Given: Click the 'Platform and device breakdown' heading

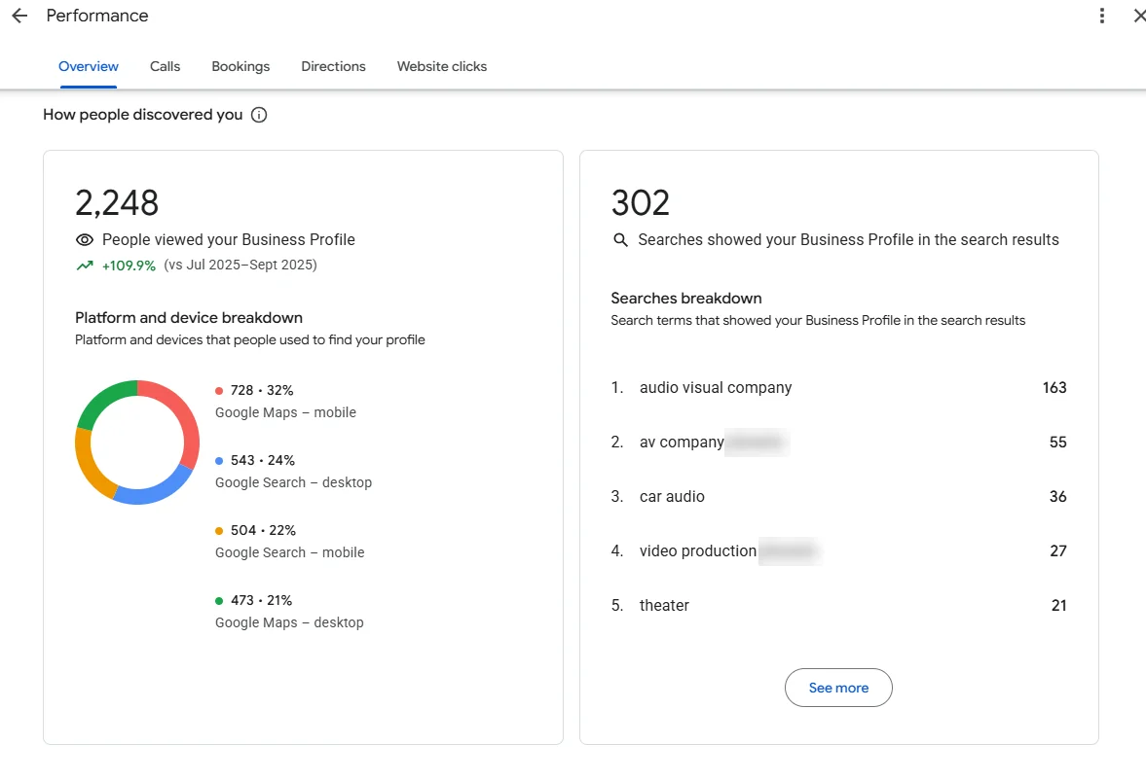Looking at the screenshot, I should (189, 318).
